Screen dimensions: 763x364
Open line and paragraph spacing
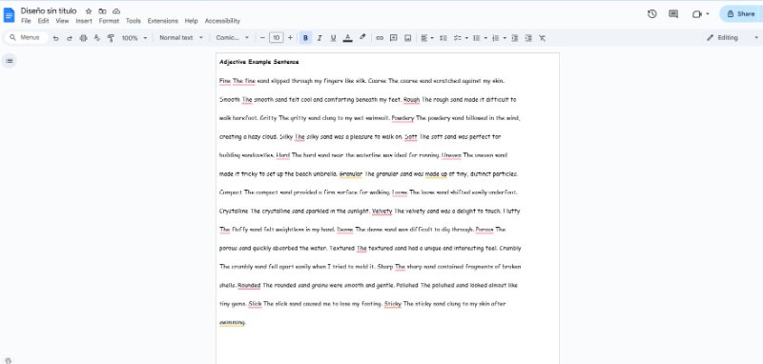443,37
